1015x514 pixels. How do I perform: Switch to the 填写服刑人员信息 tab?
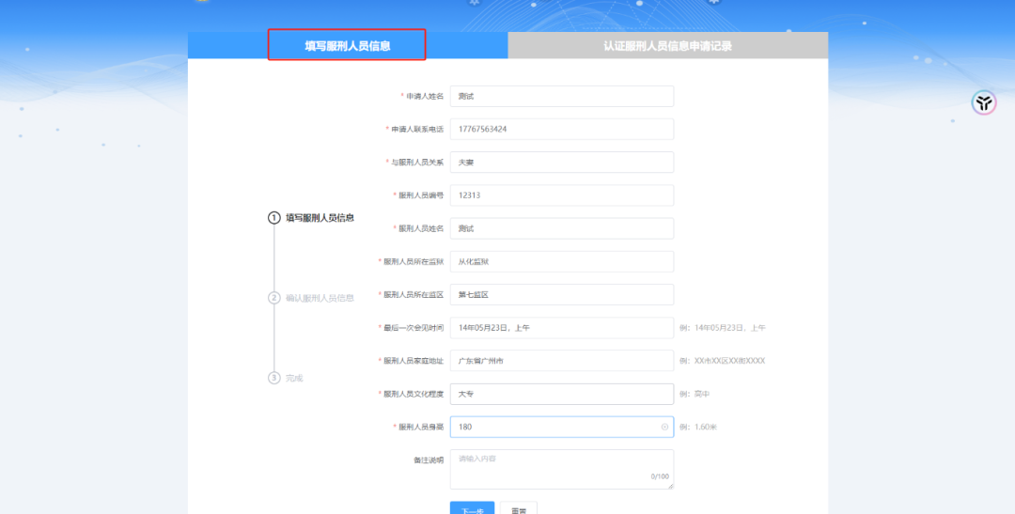click(348, 46)
